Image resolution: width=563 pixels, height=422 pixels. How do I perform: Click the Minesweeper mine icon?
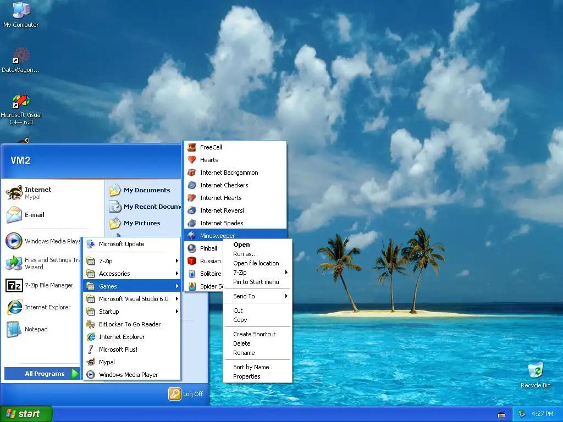(x=192, y=235)
